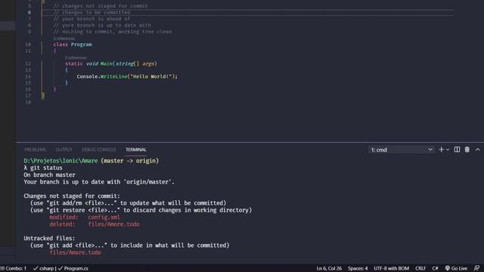Click the references CodeLens above 'static void Main'

click(76, 57)
